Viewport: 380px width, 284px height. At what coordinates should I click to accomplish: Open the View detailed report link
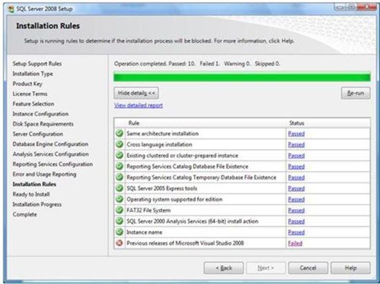[138, 105]
